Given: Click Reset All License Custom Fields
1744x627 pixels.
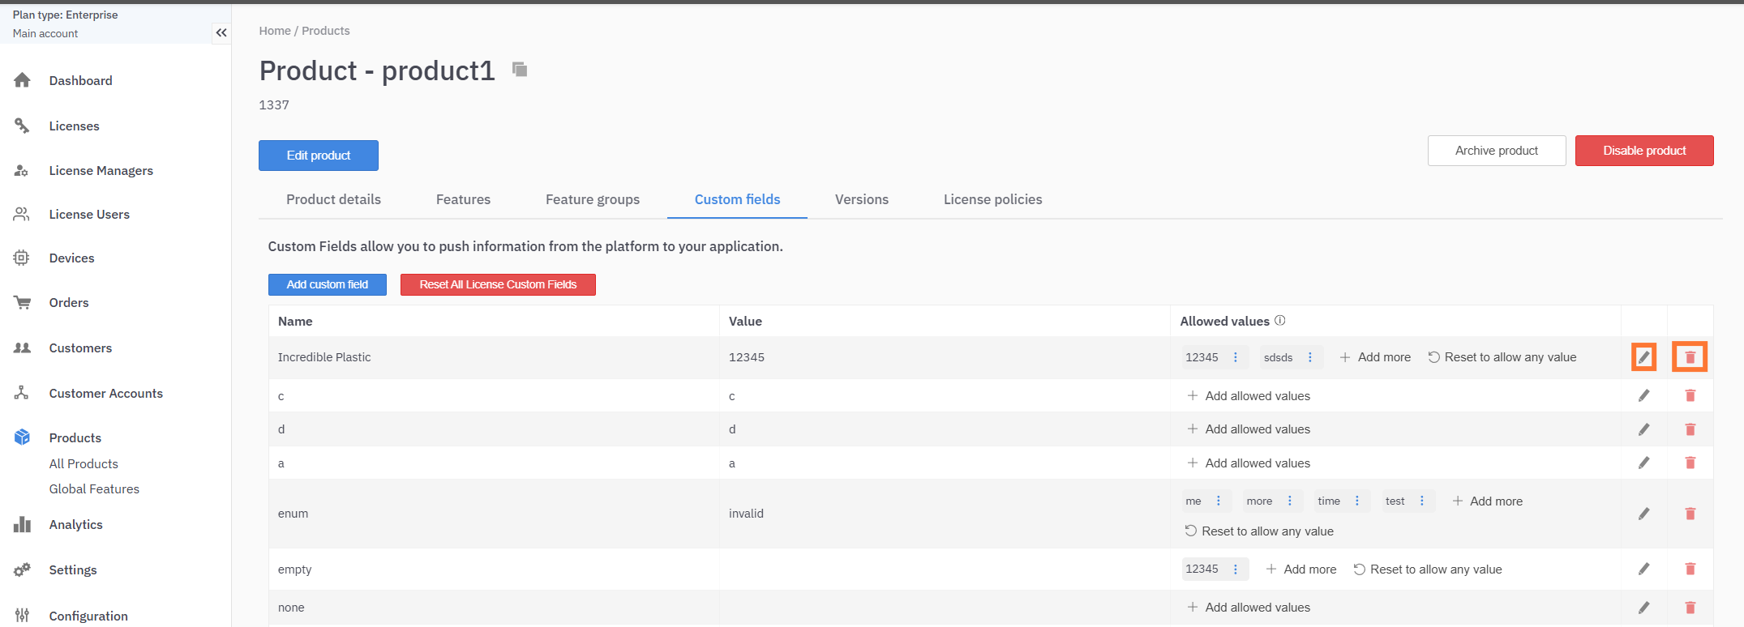Looking at the screenshot, I should pyautogui.click(x=498, y=284).
